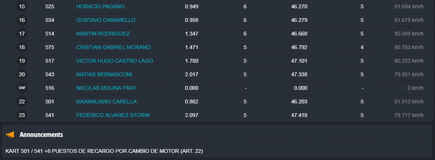
Task: Click the 81.813 km/h speed value
Action: pos(409,102)
